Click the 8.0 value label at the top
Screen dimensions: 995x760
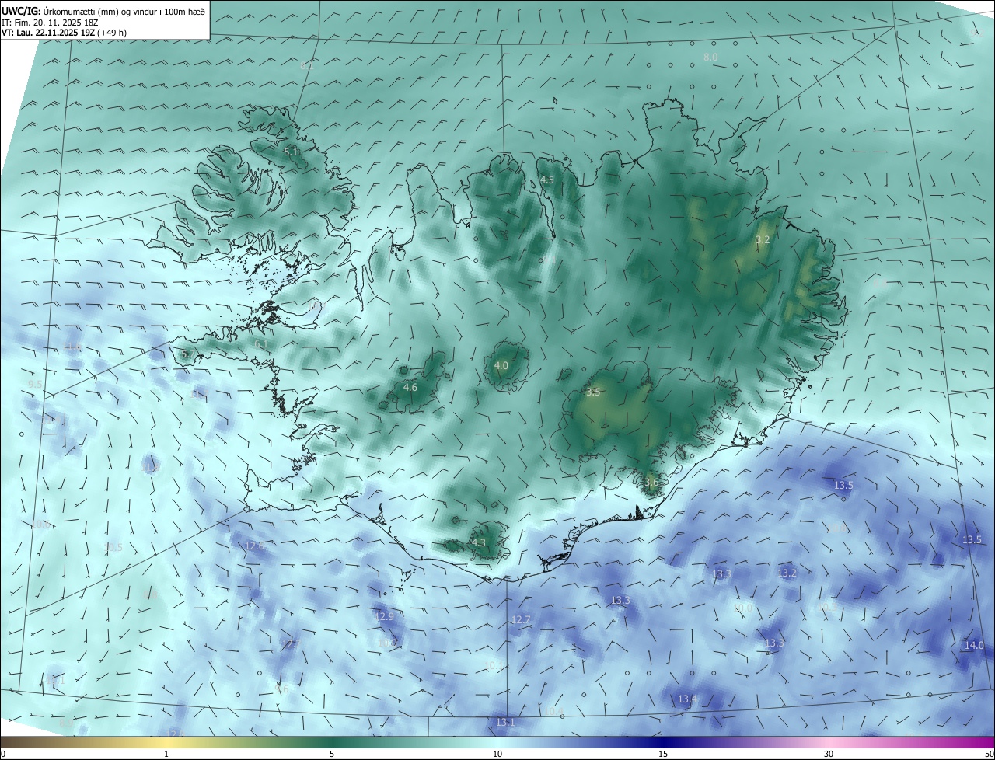(710, 57)
